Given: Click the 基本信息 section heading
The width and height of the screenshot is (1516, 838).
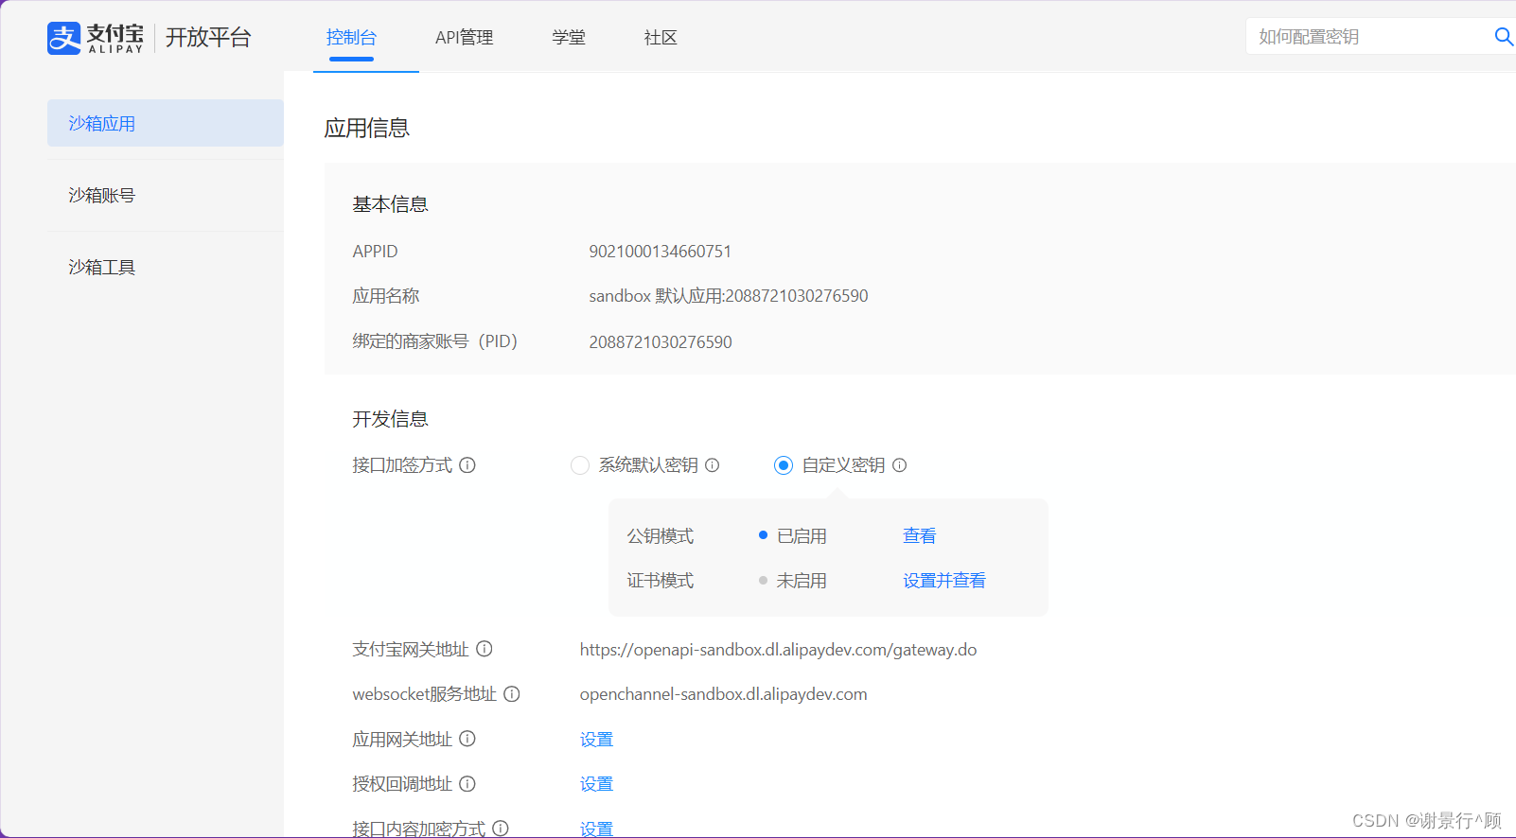Looking at the screenshot, I should (390, 204).
